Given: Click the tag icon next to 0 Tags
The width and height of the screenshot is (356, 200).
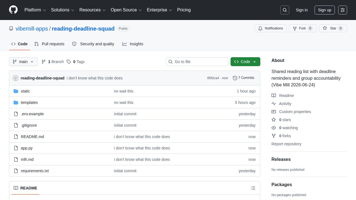Looking at the screenshot, I should point(69,62).
